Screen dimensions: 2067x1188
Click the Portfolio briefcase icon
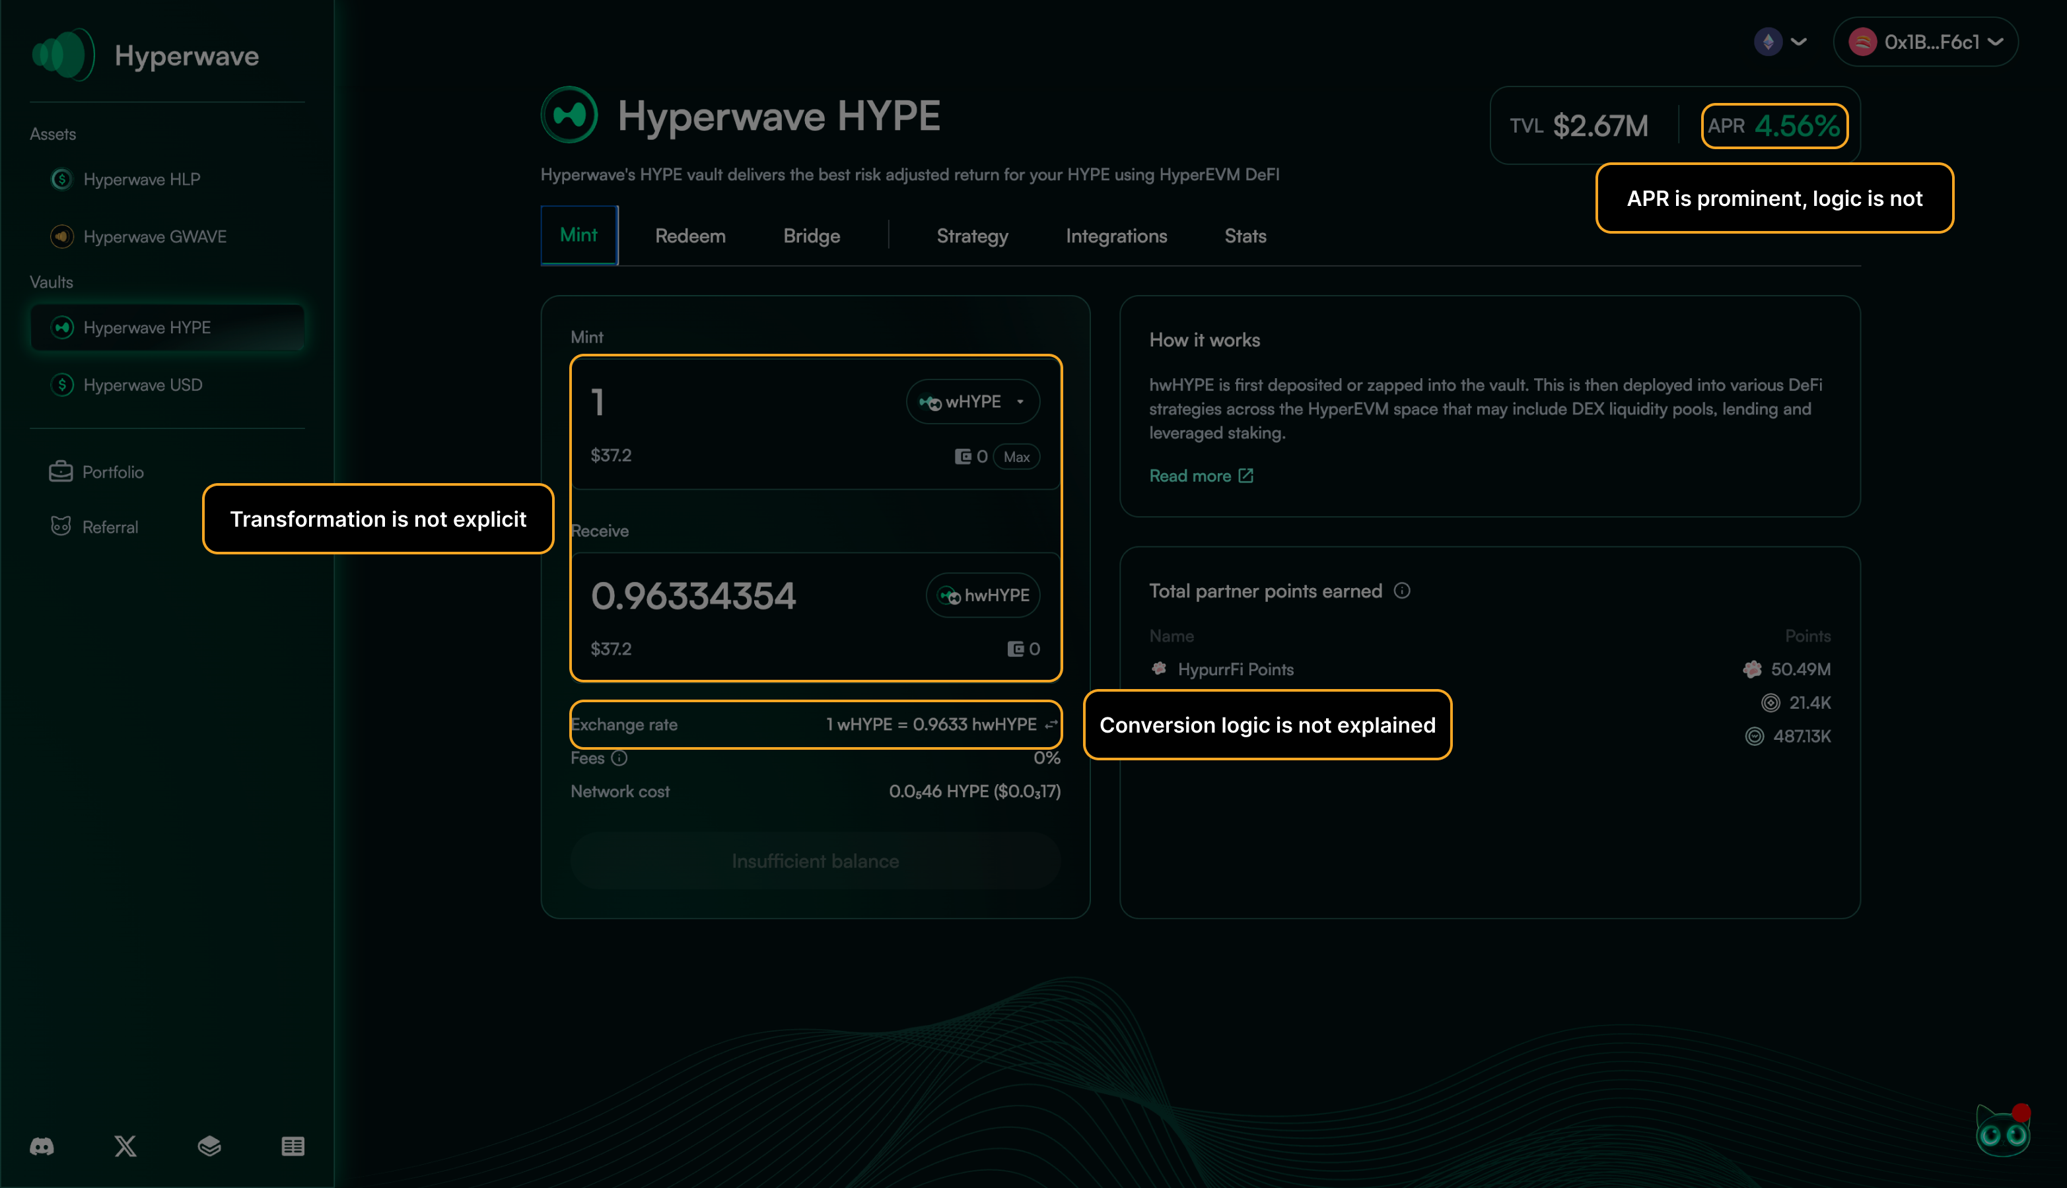point(60,471)
